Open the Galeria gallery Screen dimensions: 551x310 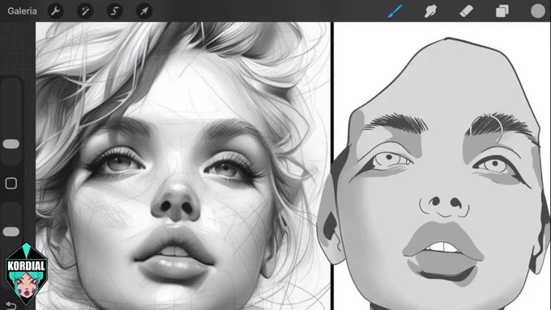[x=22, y=11]
